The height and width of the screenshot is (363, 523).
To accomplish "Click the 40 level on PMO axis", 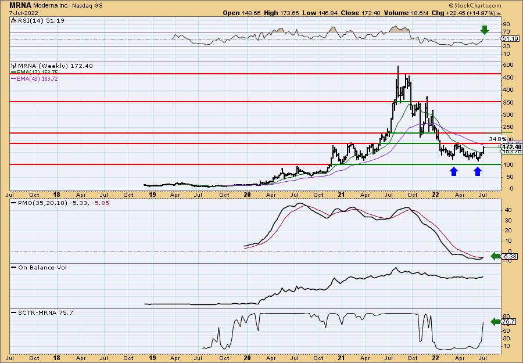I will coord(507,210).
